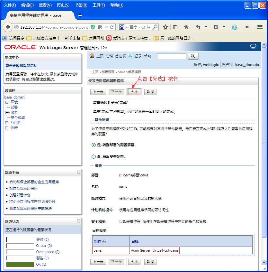This screenshot has width=268, height=272.
Task: Open the 书签(B) menu
Action: pyautogui.click(x=81, y=5)
